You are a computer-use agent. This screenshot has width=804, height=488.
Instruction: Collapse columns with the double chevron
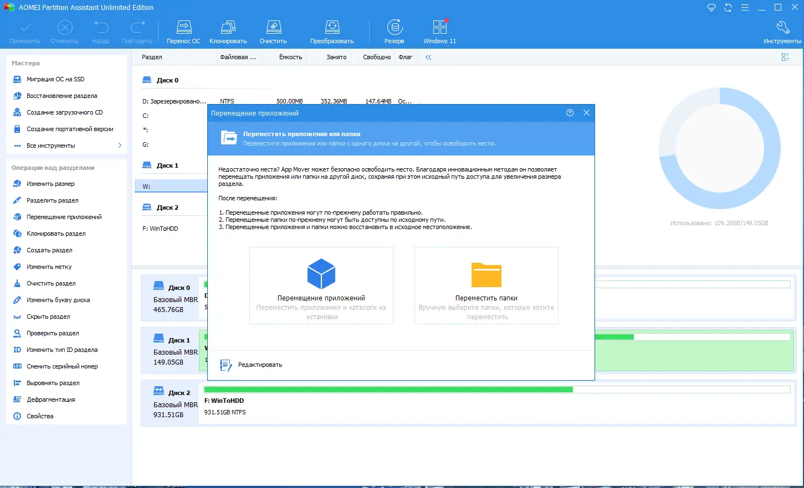428,57
